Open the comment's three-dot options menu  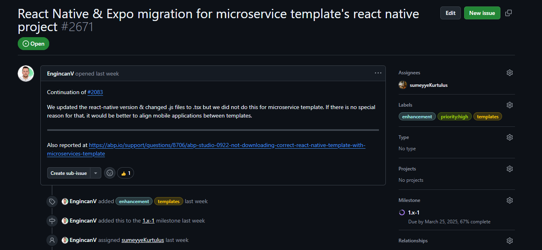point(378,73)
